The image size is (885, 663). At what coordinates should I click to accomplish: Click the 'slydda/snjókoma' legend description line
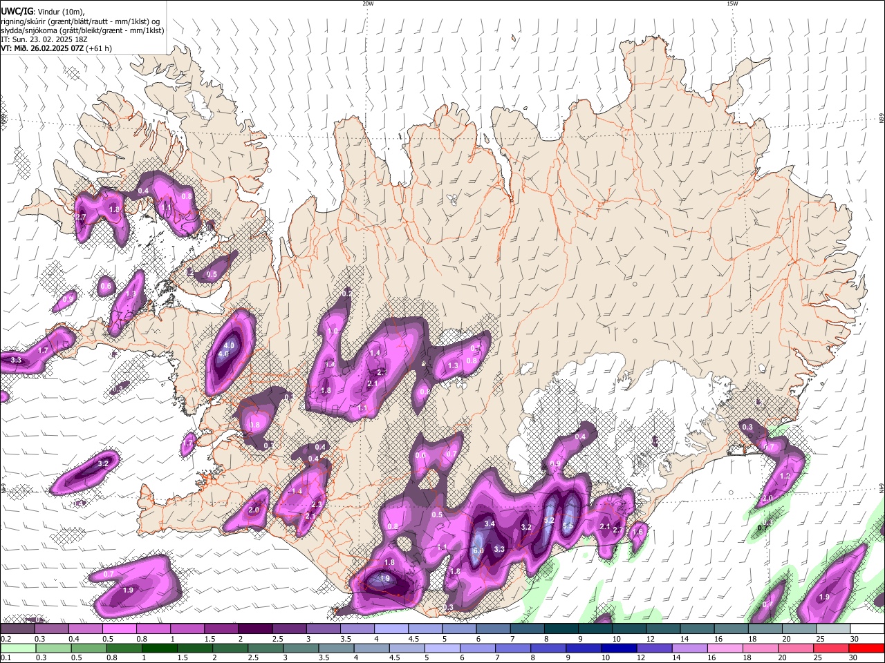click(x=82, y=30)
